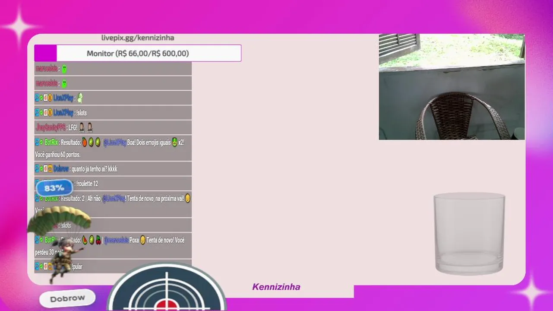Click @LionXPlay mention in the "Ah não" message
Screen dimensions: 553x311
[114, 199]
